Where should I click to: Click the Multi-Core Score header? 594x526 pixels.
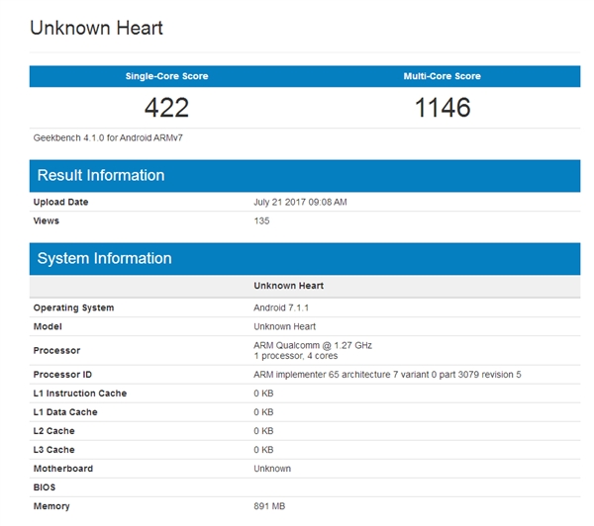443,76
